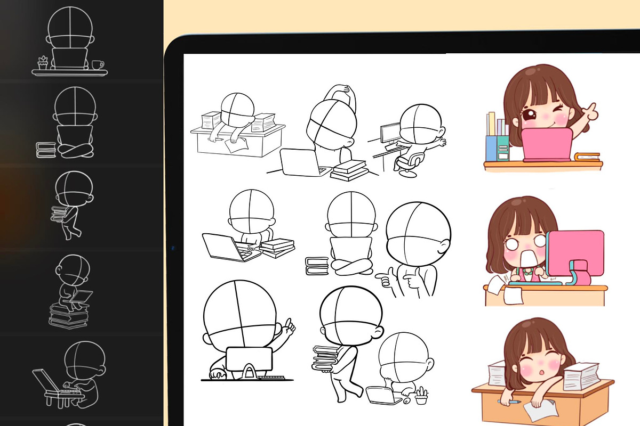The image size is (640, 426).
Task: Click the shy chibi touching index fingers
Action: tap(416, 250)
